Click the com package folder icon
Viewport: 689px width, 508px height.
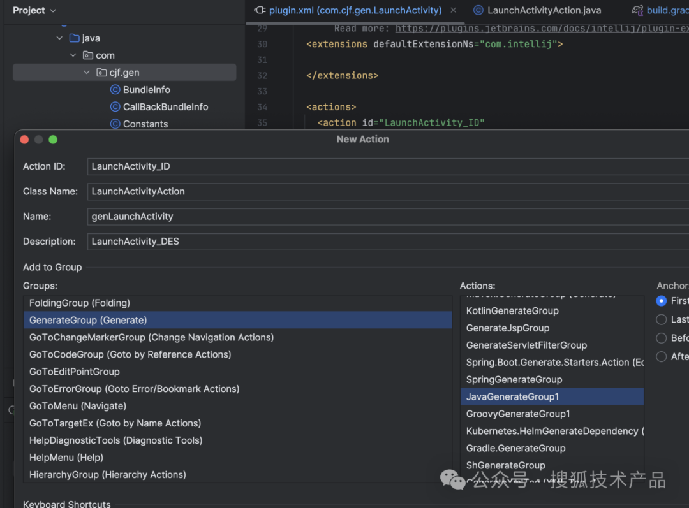[88, 55]
